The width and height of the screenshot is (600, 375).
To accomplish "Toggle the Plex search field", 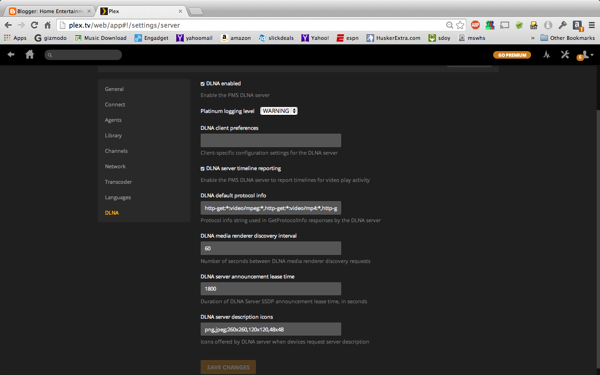I will pyautogui.click(x=83, y=54).
